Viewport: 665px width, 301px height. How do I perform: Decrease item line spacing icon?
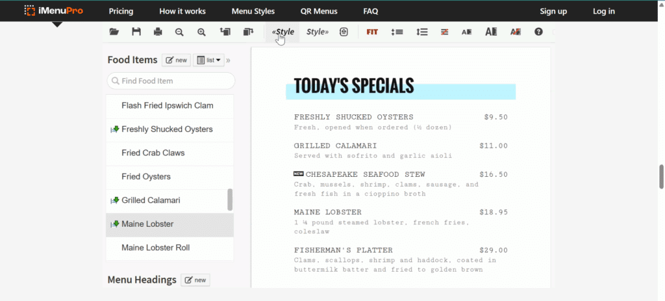coord(397,32)
